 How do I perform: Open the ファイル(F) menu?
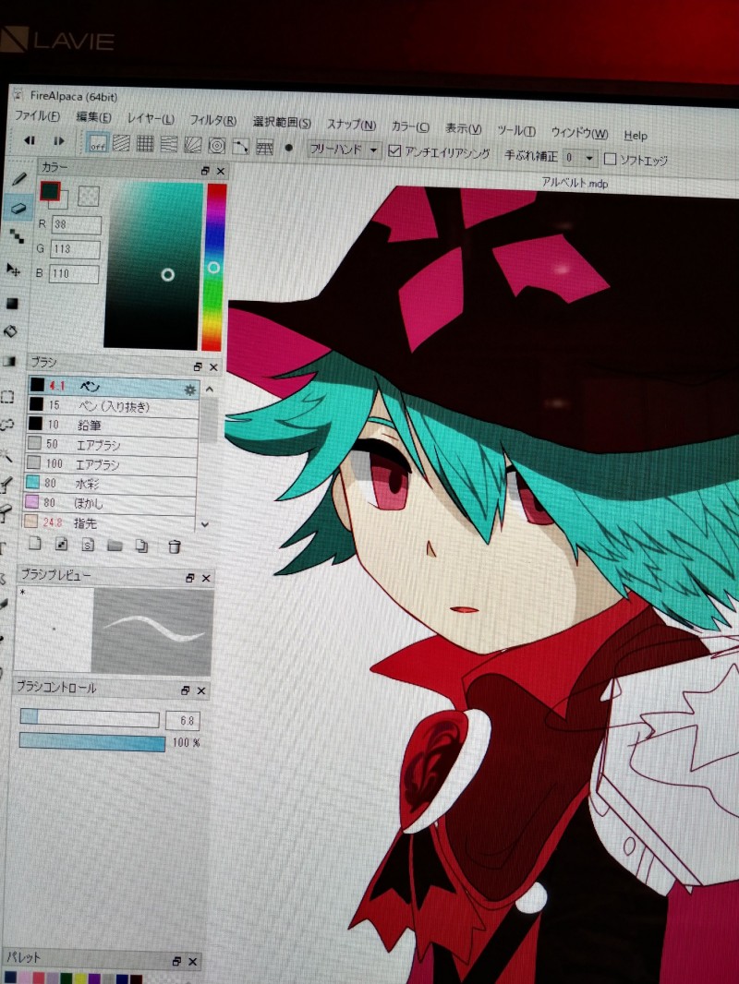(37, 116)
